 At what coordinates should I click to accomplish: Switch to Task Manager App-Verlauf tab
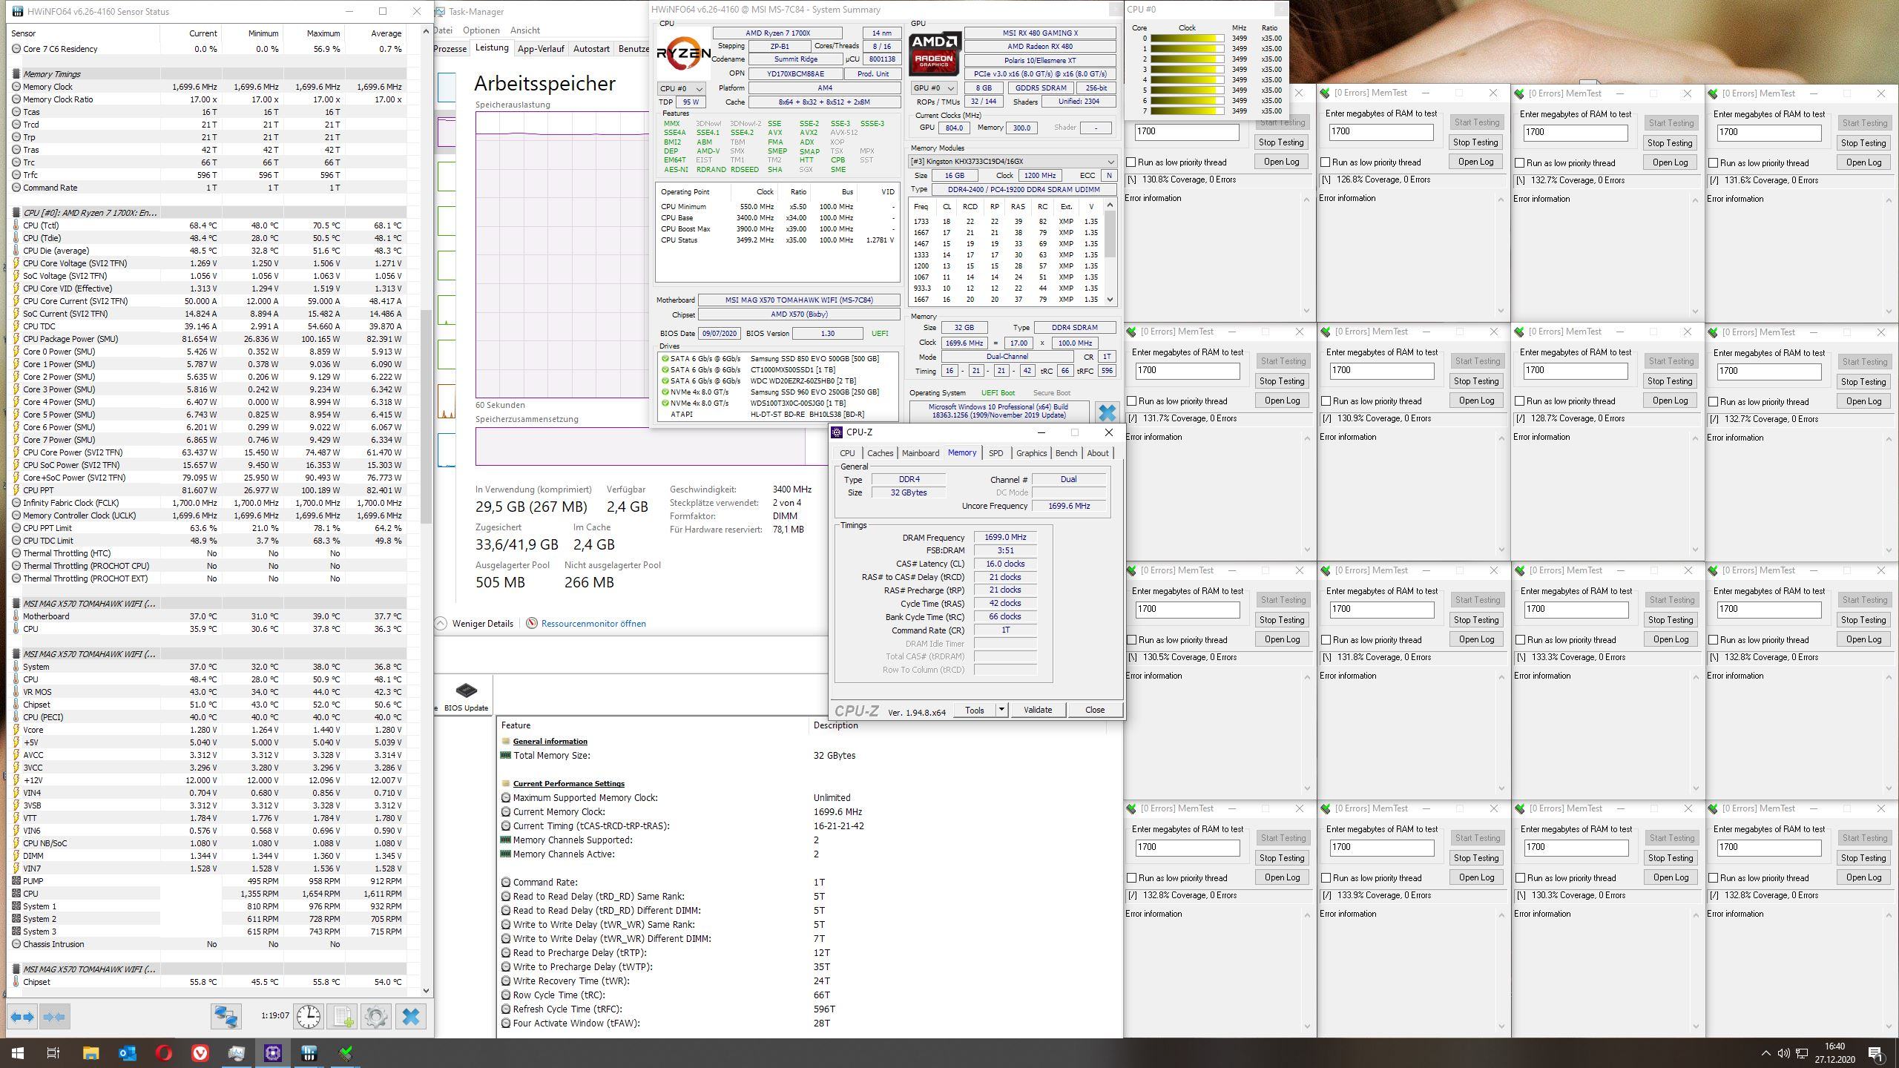tap(541, 49)
